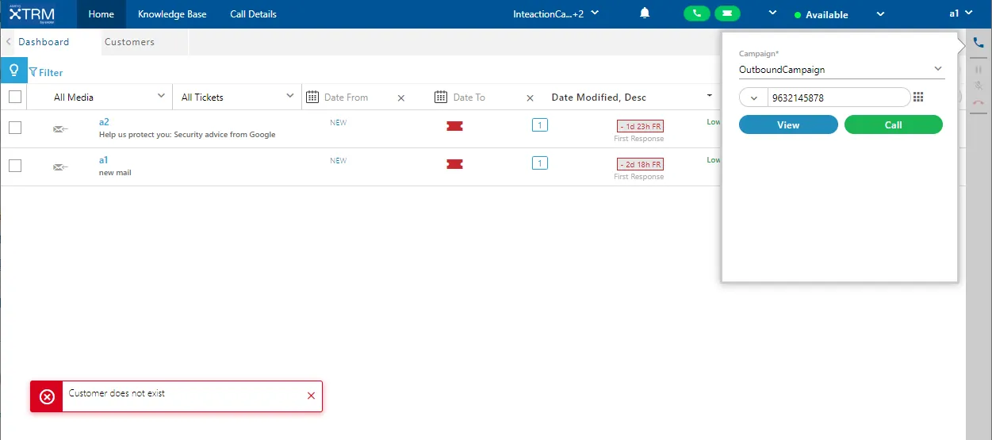
Task: Click the red hang-up icon
Action: click(x=979, y=102)
